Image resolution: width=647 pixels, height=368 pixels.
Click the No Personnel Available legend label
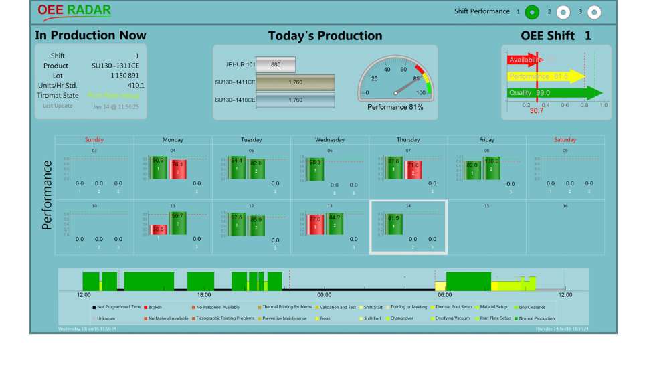click(x=218, y=307)
